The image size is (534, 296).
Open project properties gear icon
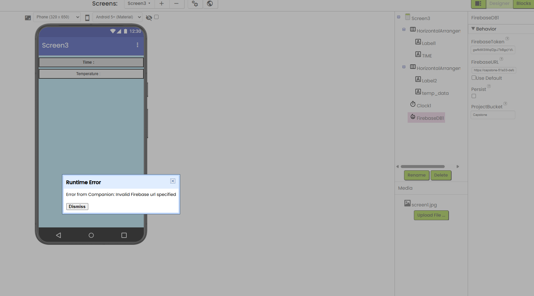coord(195,4)
